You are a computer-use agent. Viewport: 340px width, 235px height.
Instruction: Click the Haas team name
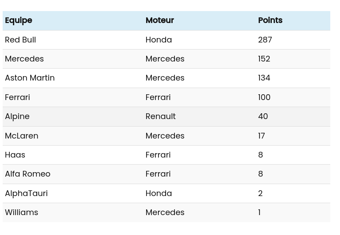pyautogui.click(x=15, y=154)
